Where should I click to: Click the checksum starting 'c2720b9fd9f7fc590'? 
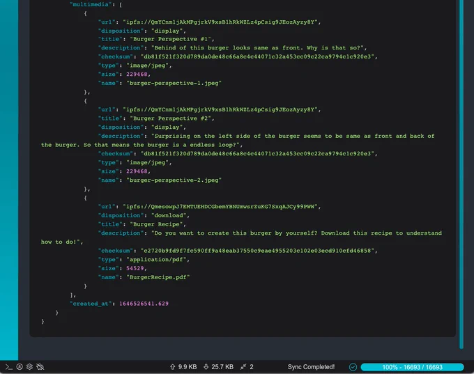click(259, 251)
